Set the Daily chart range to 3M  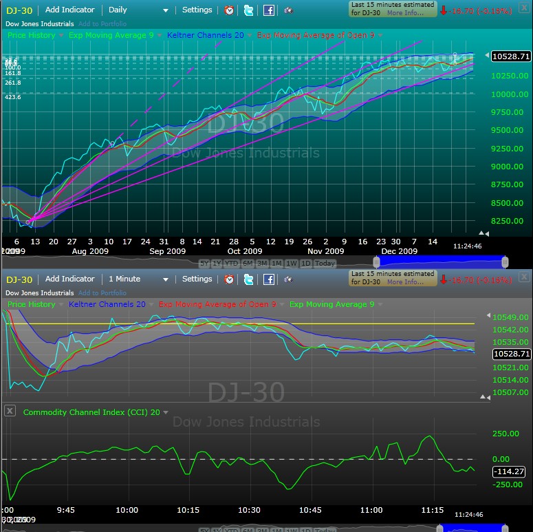coord(262,264)
